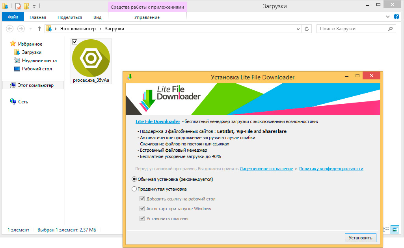The height and width of the screenshot is (248, 404).
Task: Maximize the Explorer window
Action: [x=378, y=5]
